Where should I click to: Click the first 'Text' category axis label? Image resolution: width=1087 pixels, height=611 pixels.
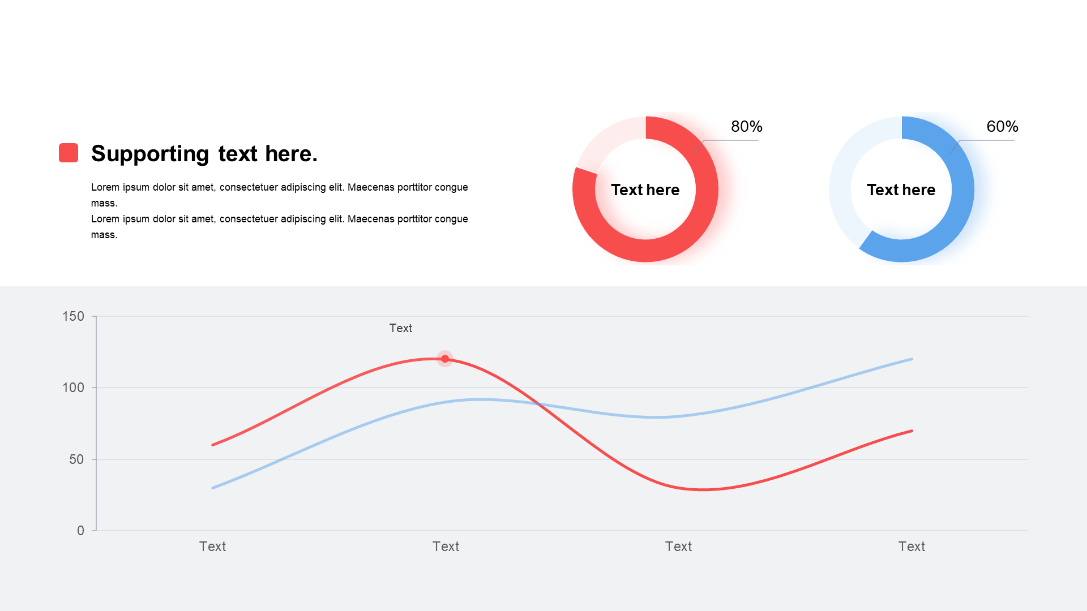coord(212,547)
